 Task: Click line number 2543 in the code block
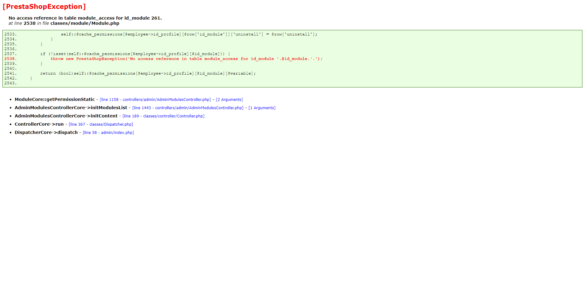coord(10,83)
